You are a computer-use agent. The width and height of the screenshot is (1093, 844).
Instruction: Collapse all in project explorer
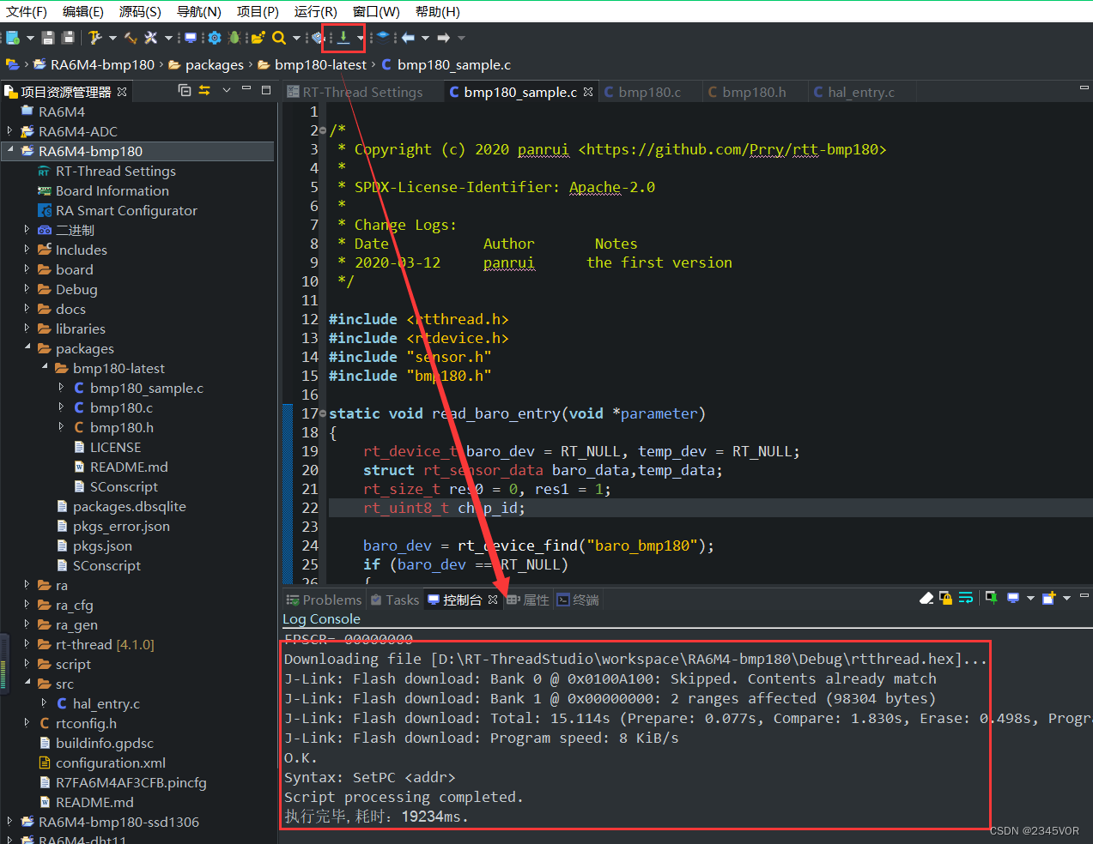pos(185,90)
